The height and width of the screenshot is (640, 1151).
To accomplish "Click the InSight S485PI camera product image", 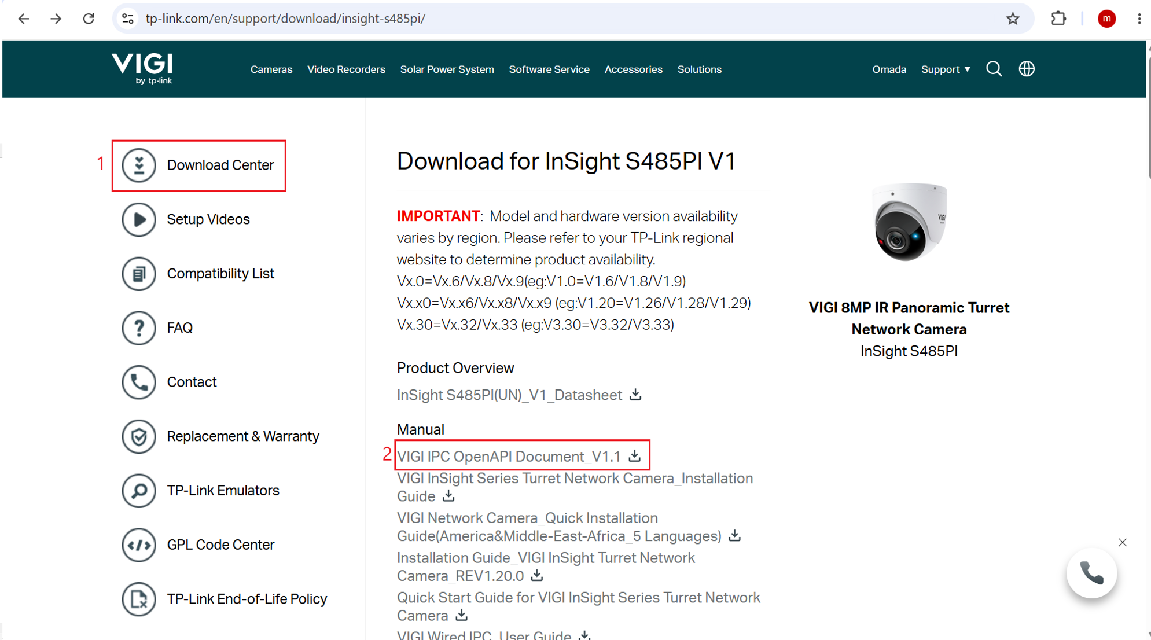I will [909, 222].
